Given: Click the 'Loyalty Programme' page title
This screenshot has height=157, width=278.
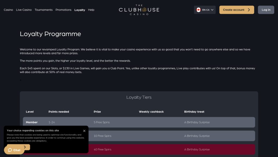Looking at the screenshot, I should 50,34.
